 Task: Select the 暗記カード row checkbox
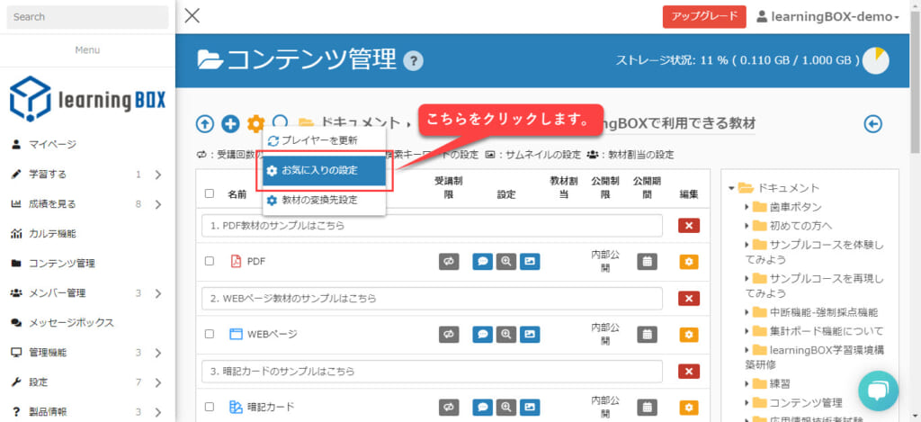[210, 407]
